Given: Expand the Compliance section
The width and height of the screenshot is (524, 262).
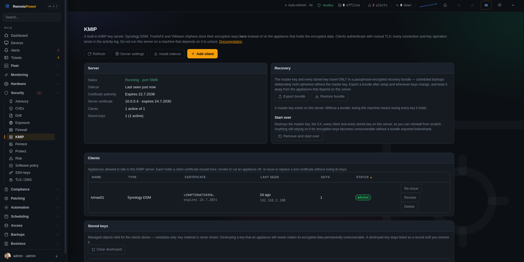Looking at the screenshot, I should [31, 189].
